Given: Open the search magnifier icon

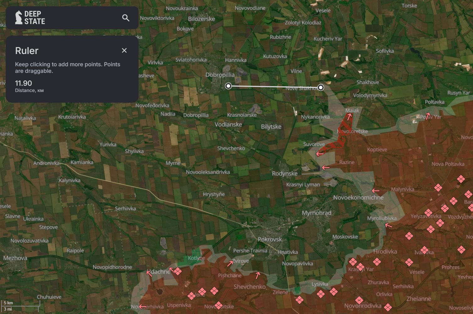Looking at the screenshot, I should pyautogui.click(x=126, y=18).
